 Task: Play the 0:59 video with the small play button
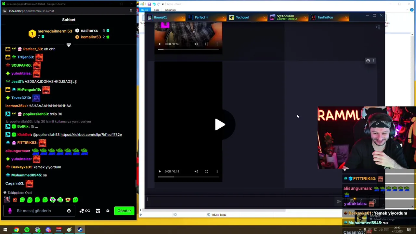160,44
